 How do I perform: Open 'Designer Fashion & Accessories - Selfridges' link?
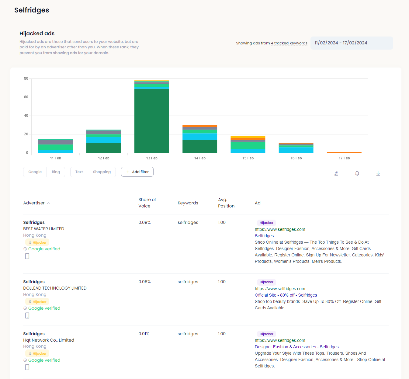[296, 347]
